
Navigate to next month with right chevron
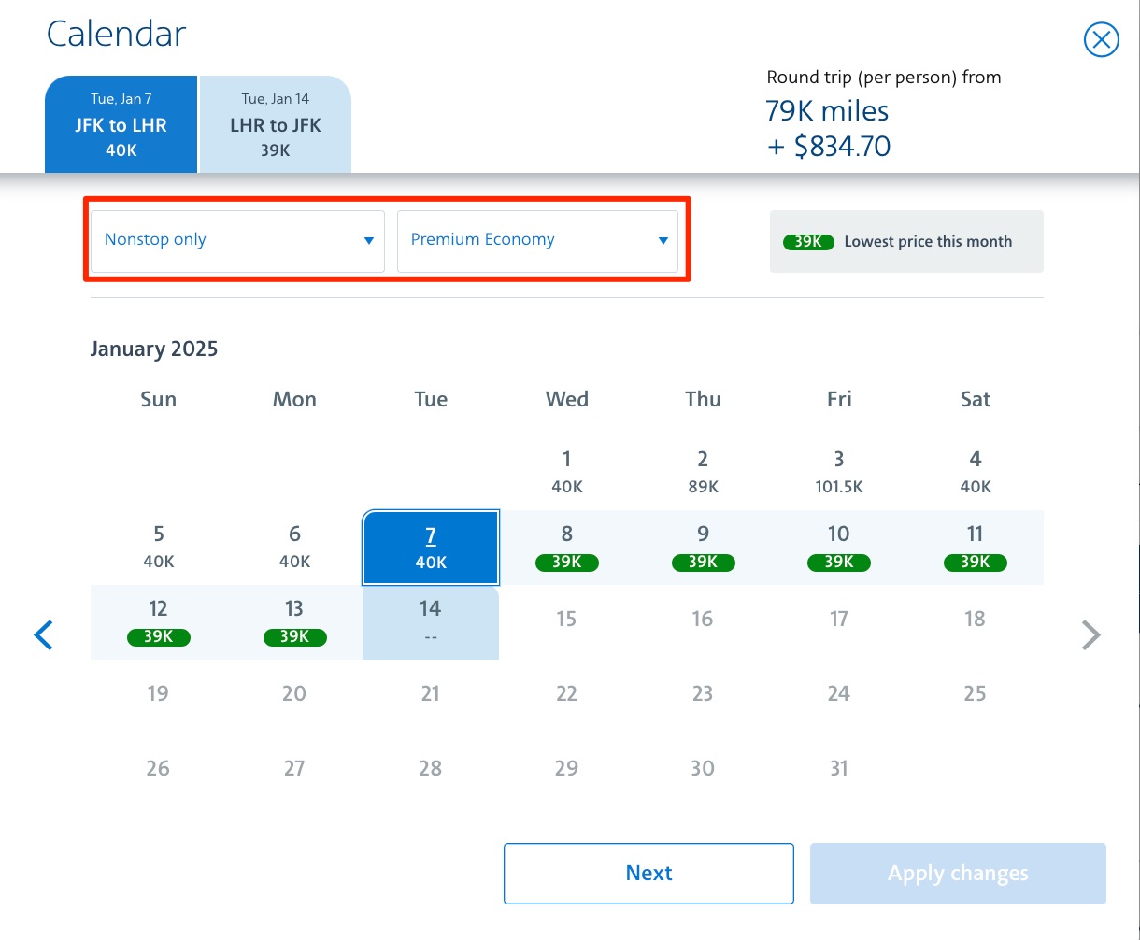click(1090, 634)
